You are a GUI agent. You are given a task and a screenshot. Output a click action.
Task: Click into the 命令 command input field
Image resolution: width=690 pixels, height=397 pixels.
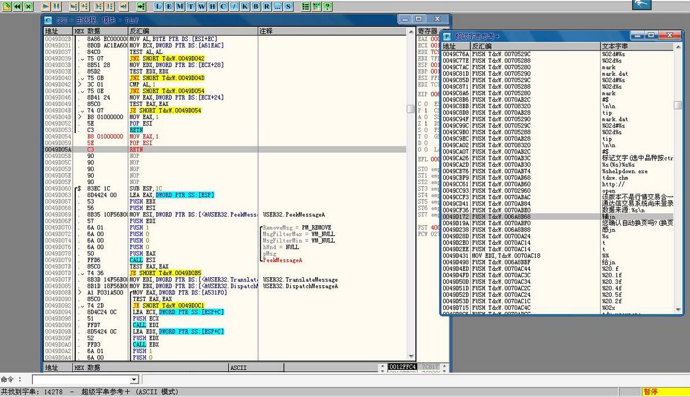(81, 380)
